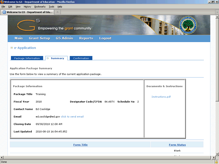The width and height of the screenshot is (219, 164).
Task: Click 'Documents & Instructions' heading
Action: coord(165,86)
